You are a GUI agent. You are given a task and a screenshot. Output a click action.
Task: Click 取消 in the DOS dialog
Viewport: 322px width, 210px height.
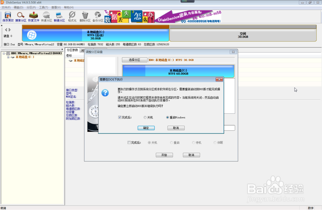[176, 128]
